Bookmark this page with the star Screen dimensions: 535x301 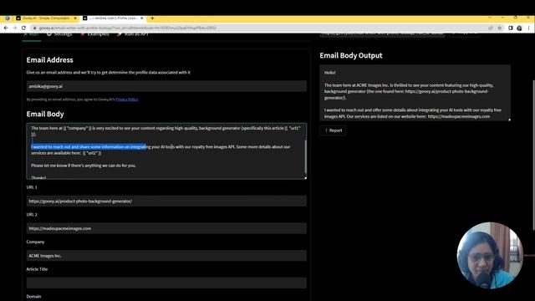500,28
